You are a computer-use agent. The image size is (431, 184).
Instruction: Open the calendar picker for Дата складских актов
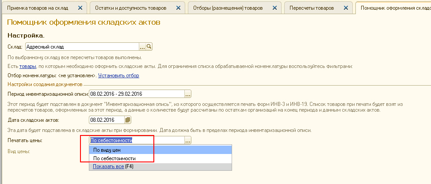(x=128, y=120)
